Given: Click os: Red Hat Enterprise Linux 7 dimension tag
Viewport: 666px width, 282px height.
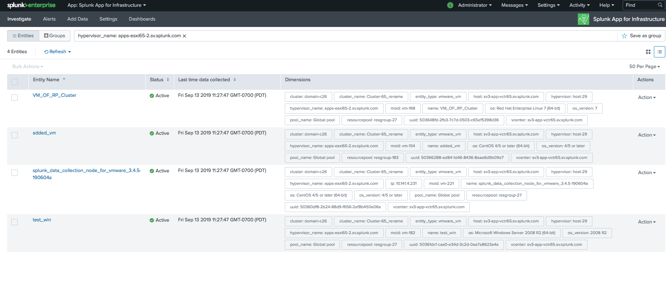Looking at the screenshot, I should 525,109.
